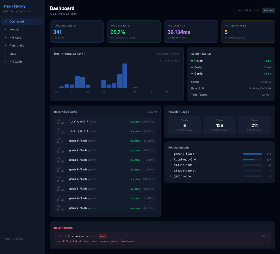The image size is (280, 254).
Task: Click the Claude provider usage tile
Action: point(185,125)
